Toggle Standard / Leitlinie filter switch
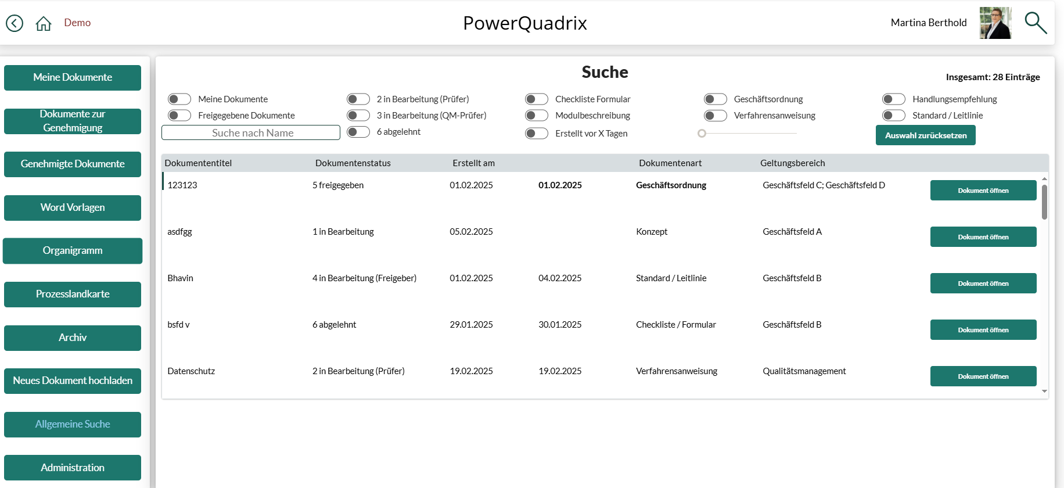Image resolution: width=1064 pixels, height=488 pixels. click(x=894, y=116)
